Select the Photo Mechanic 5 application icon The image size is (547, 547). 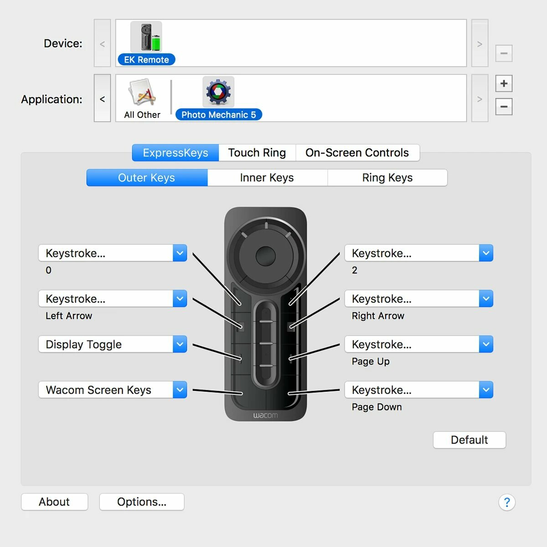pyautogui.click(x=218, y=92)
